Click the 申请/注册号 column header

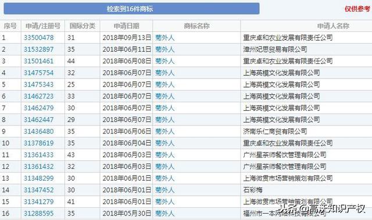43,26
